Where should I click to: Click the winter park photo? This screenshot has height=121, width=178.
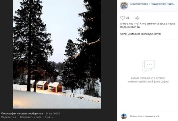[57, 54]
